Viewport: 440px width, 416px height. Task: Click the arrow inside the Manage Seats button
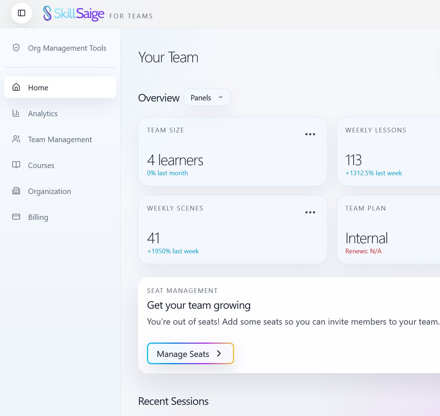(x=219, y=353)
